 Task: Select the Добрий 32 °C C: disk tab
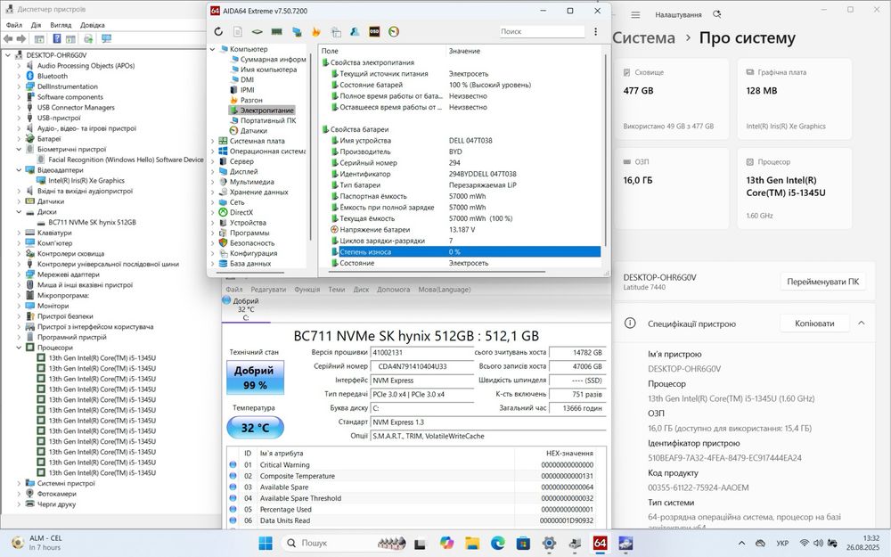(246, 308)
